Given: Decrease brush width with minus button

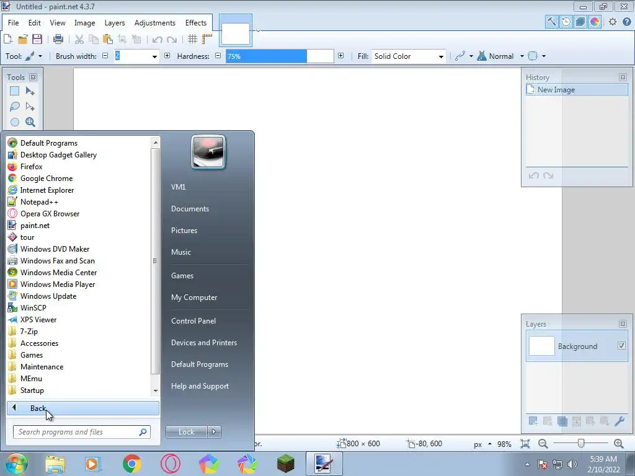Looking at the screenshot, I should [x=105, y=56].
